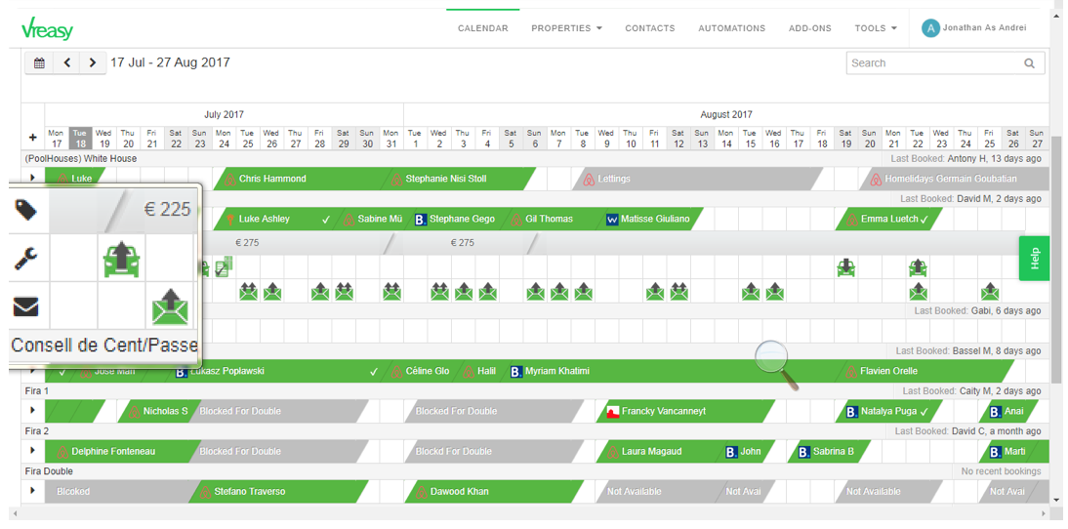Viewport: 1068px width, 529px height.
Task: Go to the previous date range
Action: pyautogui.click(x=66, y=62)
